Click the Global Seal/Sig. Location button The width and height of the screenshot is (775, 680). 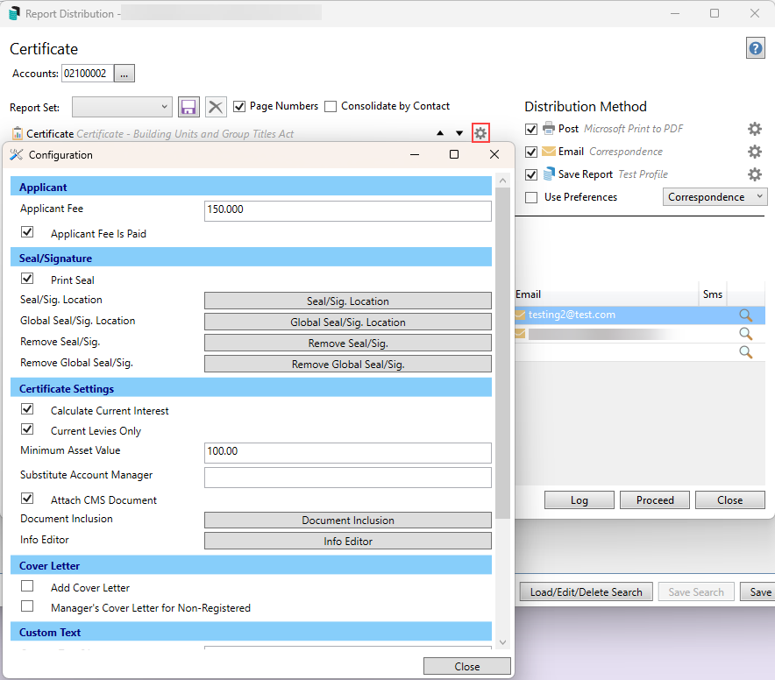348,322
